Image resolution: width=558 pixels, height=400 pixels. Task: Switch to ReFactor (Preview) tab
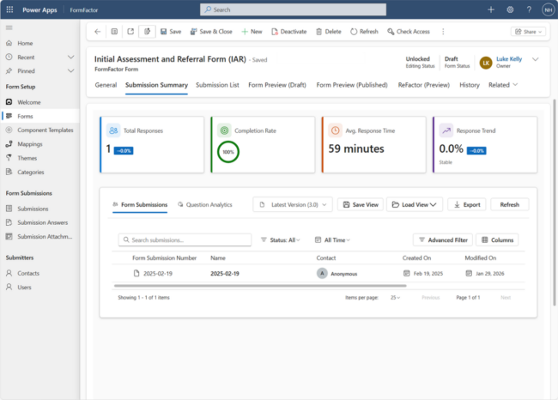click(424, 85)
